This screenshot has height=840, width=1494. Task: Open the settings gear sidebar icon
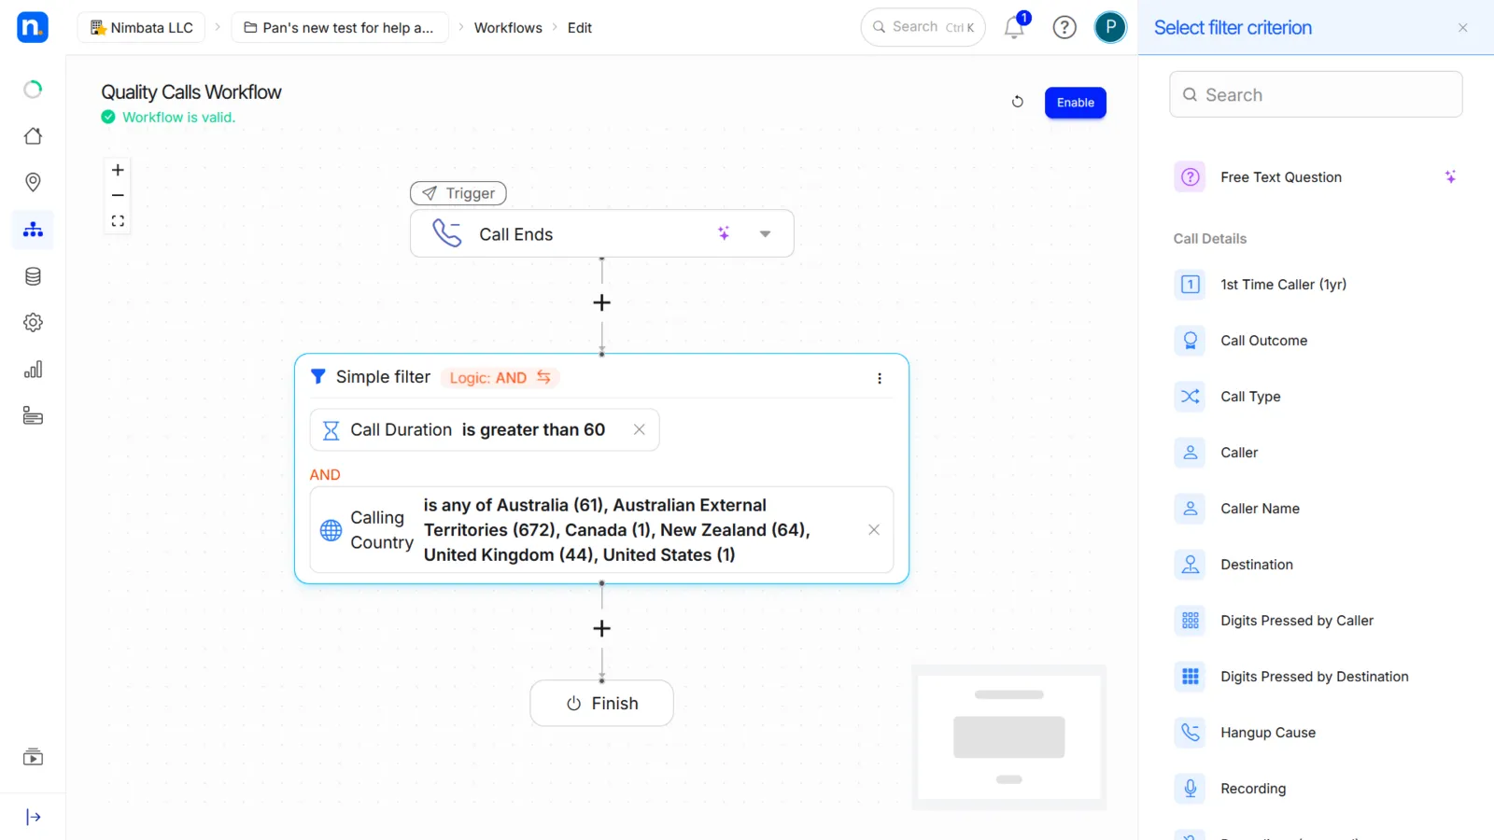[33, 323]
